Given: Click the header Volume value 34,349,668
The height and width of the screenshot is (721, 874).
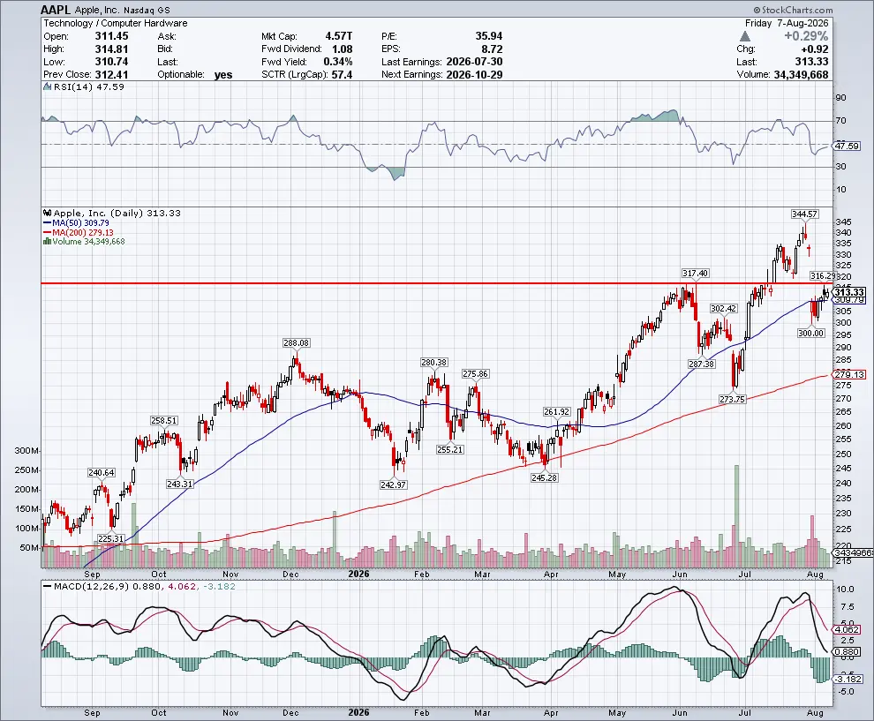Looking at the screenshot, I should point(801,75).
